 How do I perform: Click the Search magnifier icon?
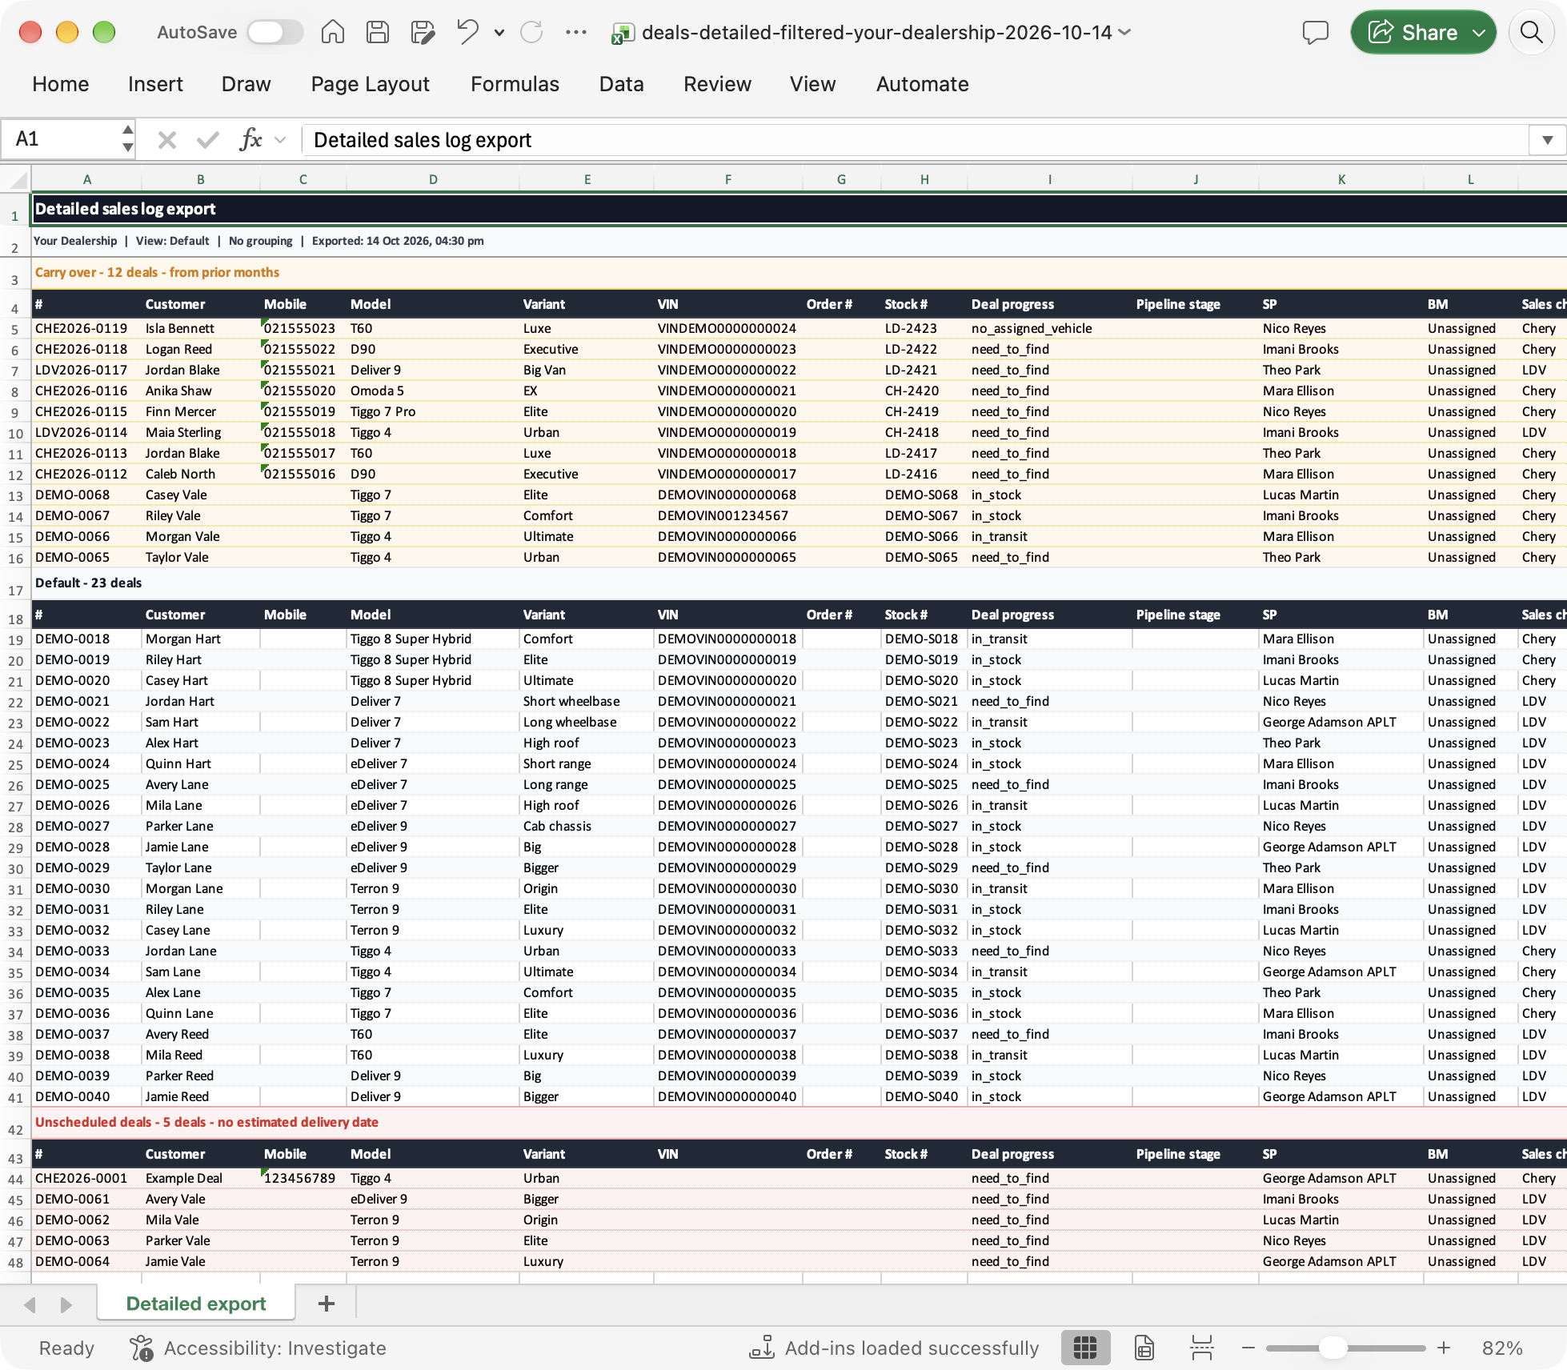pos(1531,32)
